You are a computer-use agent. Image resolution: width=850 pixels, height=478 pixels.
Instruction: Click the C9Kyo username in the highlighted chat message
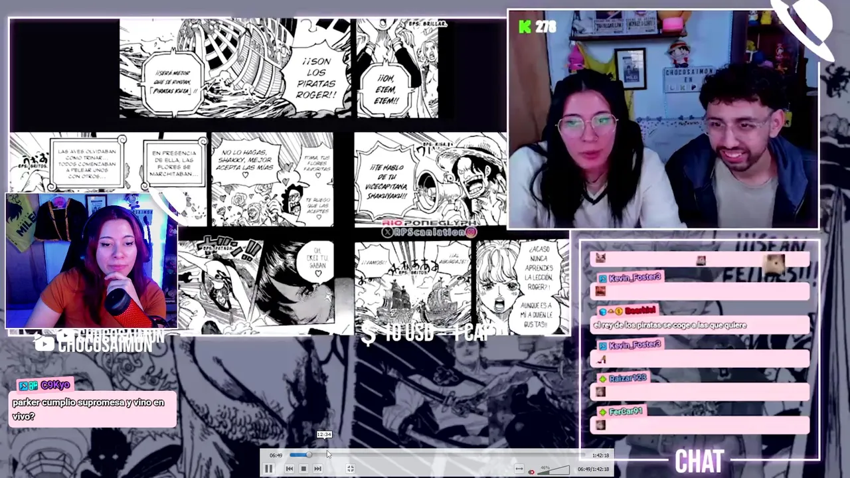pyautogui.click(x=54, y=385)
